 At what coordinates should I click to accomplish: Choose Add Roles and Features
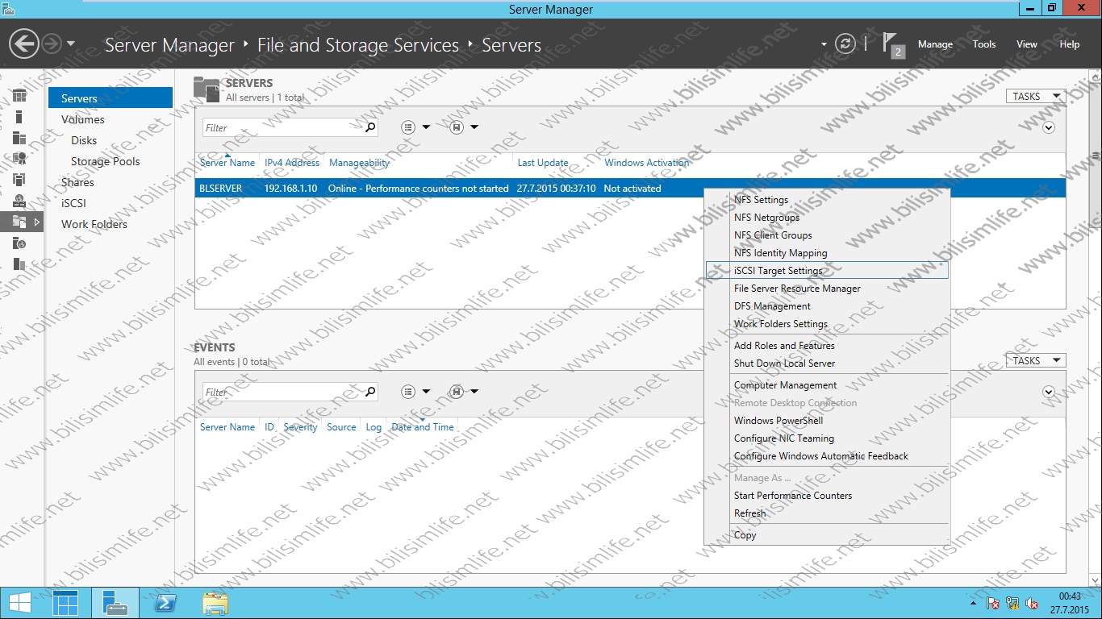(827, 346)
